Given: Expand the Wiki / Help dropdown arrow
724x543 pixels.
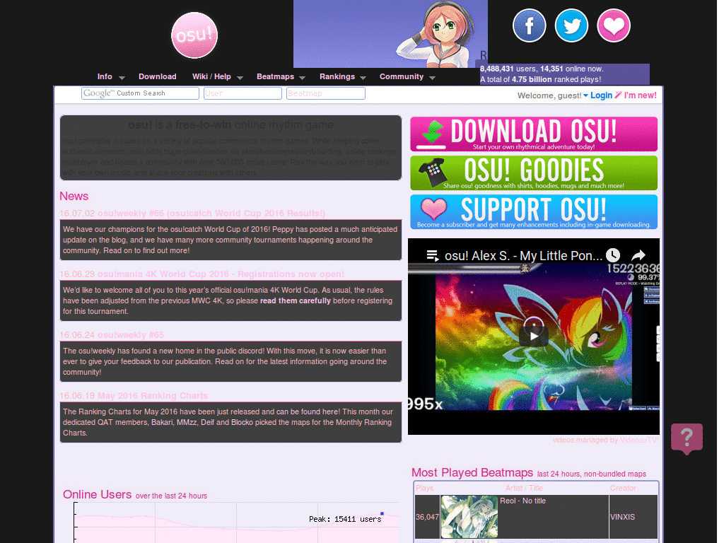Looking at the screenshot, I should click(240, 78).
